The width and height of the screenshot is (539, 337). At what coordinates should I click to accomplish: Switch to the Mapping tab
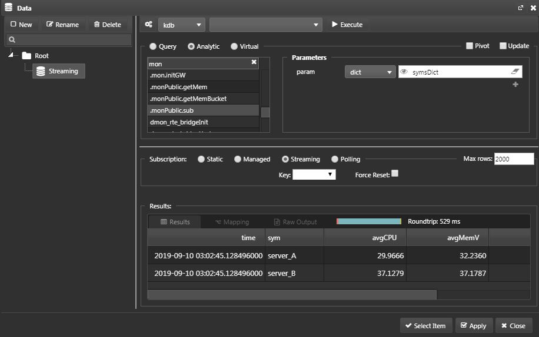coord(232,222)
